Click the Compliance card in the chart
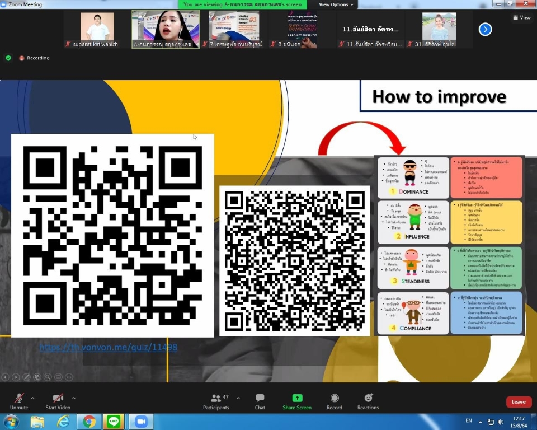The image size is (537, 430). (413, 313)
